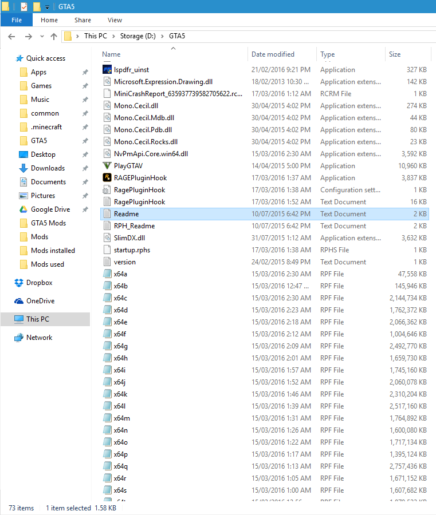The width and height of the screenshot is (436, 515).
Task: Unpin .minecraft folder via its pin icon
Action: click(85, 127)
